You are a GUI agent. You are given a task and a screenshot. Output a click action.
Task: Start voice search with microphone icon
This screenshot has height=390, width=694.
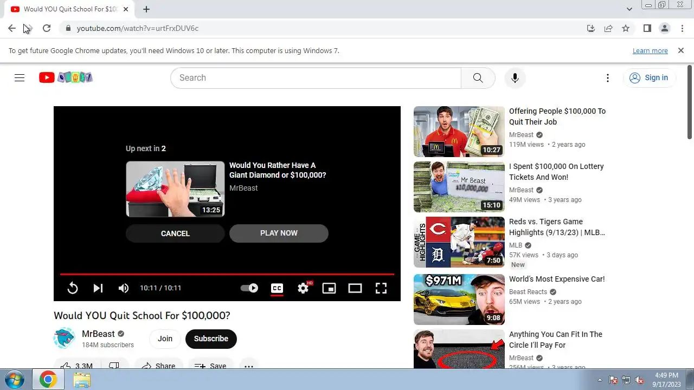click(x=515, y=77)
